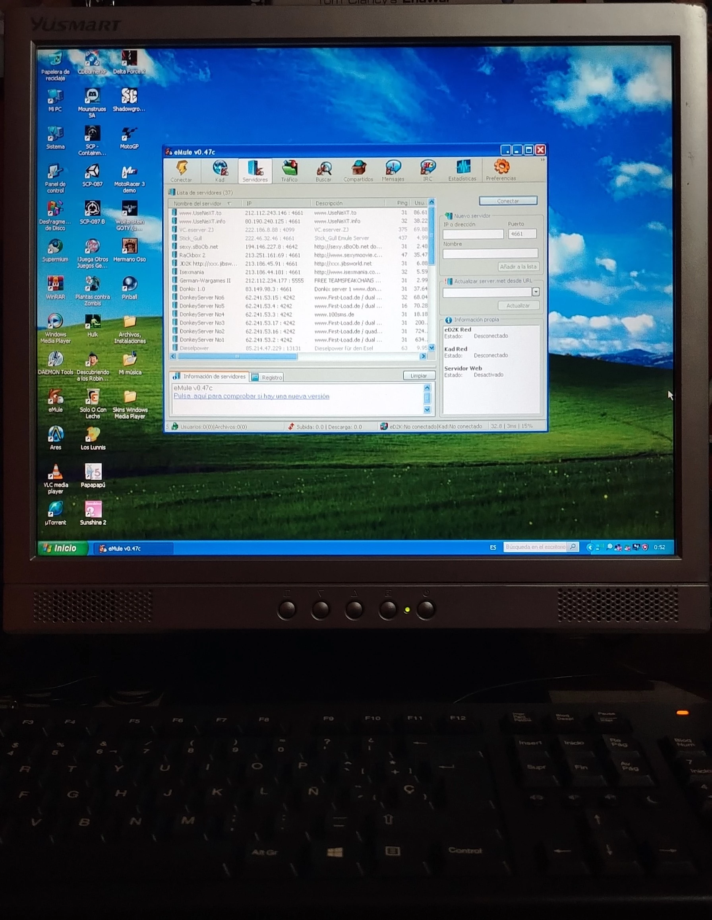Open the Inicio start menu
Viewport: 712px width, 920px height.
pos(64,548)
